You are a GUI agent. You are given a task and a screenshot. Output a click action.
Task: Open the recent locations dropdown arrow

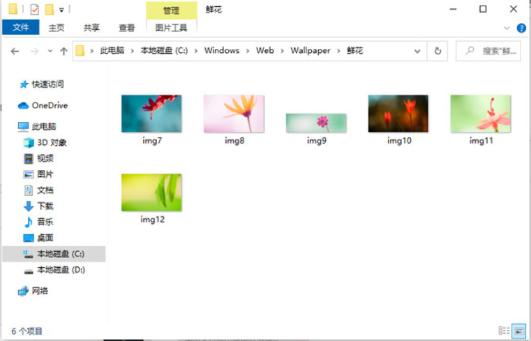point(50,51)
